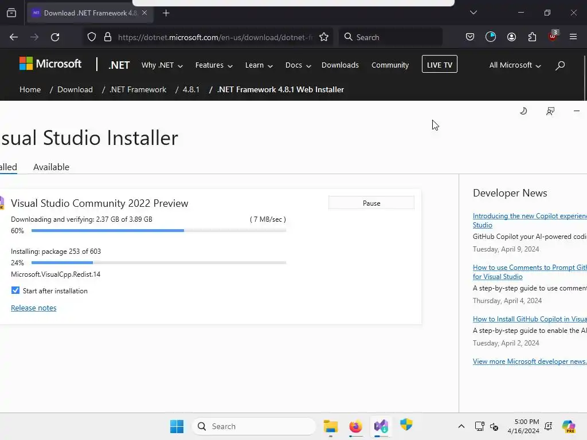Viewport: 587px width, 440px height.
Task: Expand the Docs dropdown menu
Action: 298,65
